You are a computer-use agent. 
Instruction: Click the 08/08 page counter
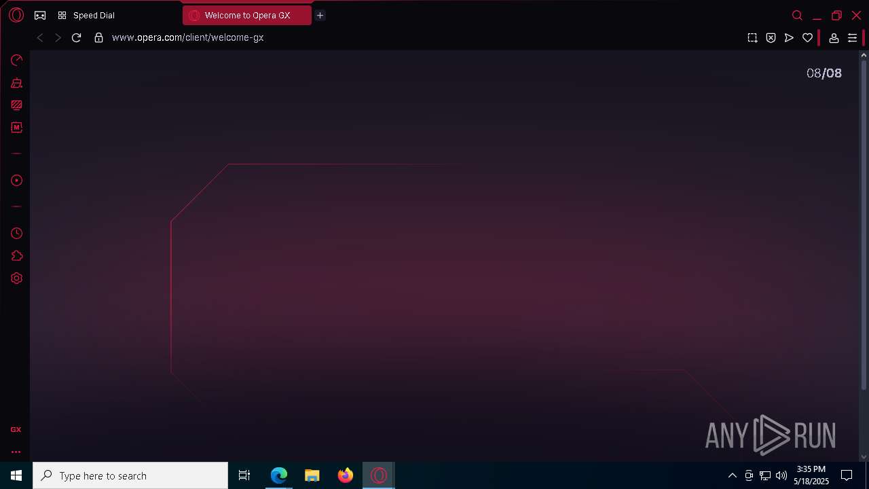[824, 73]
